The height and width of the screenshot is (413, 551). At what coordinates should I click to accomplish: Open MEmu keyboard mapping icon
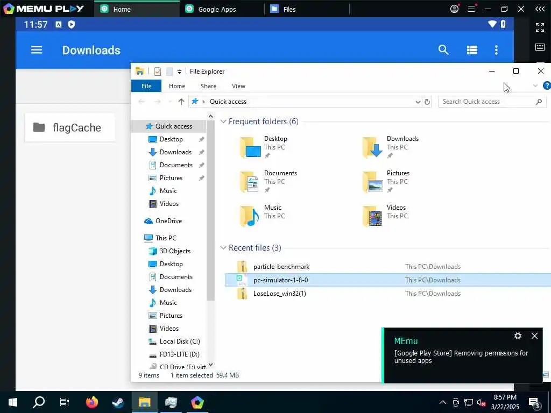coord(540,47)
